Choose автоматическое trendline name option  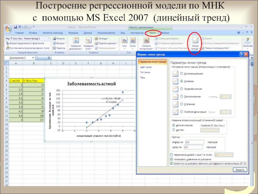click(x=174, y=125)
